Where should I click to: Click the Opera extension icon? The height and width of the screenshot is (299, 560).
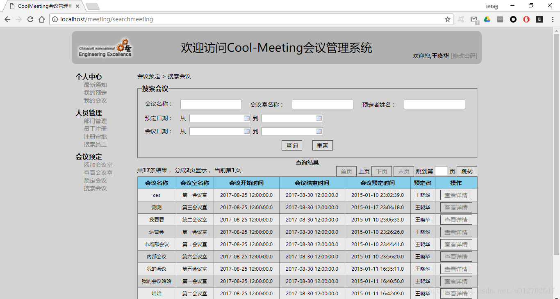(526, 19)
